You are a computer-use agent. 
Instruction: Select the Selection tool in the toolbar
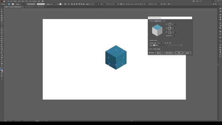pyautogui.click(x=2, y=9)
